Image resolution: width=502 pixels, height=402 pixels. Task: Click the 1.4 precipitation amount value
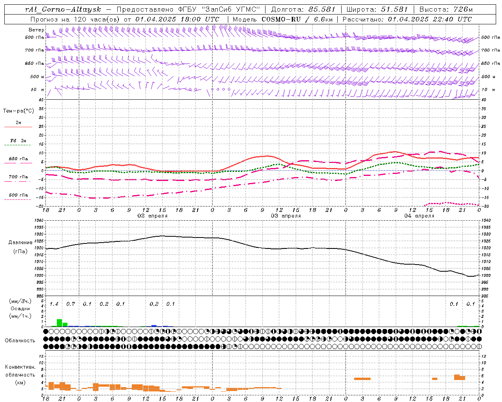pyautogui.click(x=54, y=304)
